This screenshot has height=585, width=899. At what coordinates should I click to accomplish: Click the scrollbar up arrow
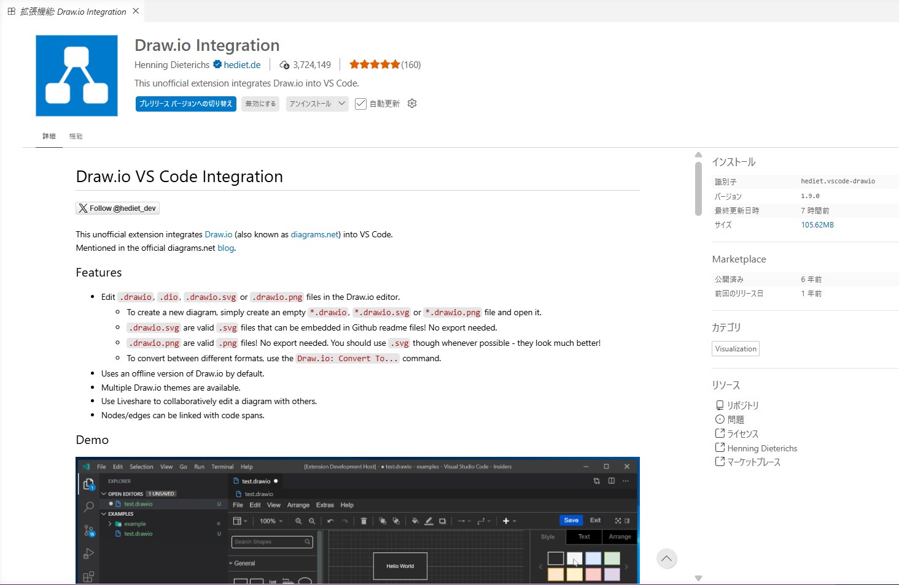(698, 155)
